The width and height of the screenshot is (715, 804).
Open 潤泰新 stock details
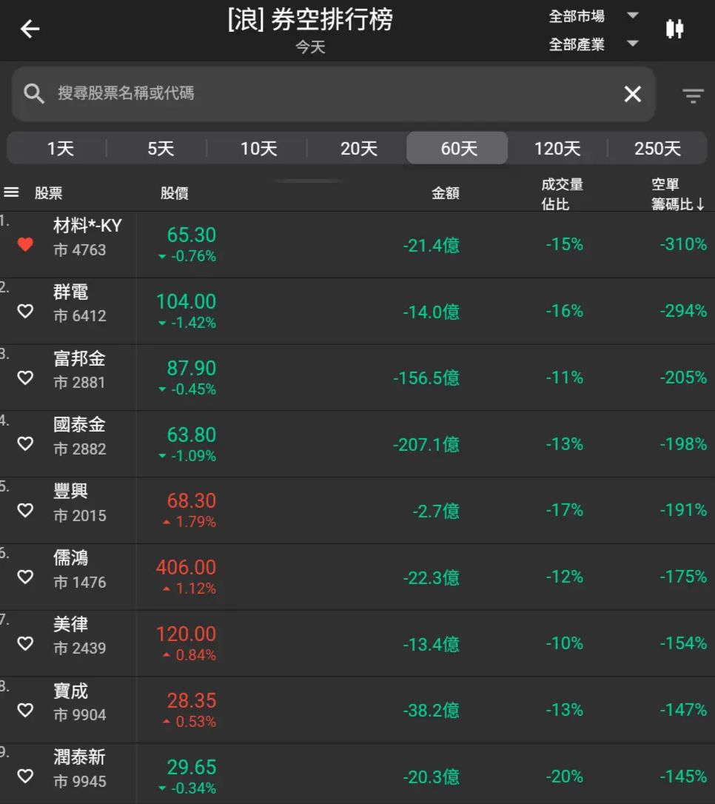[79, 768]
